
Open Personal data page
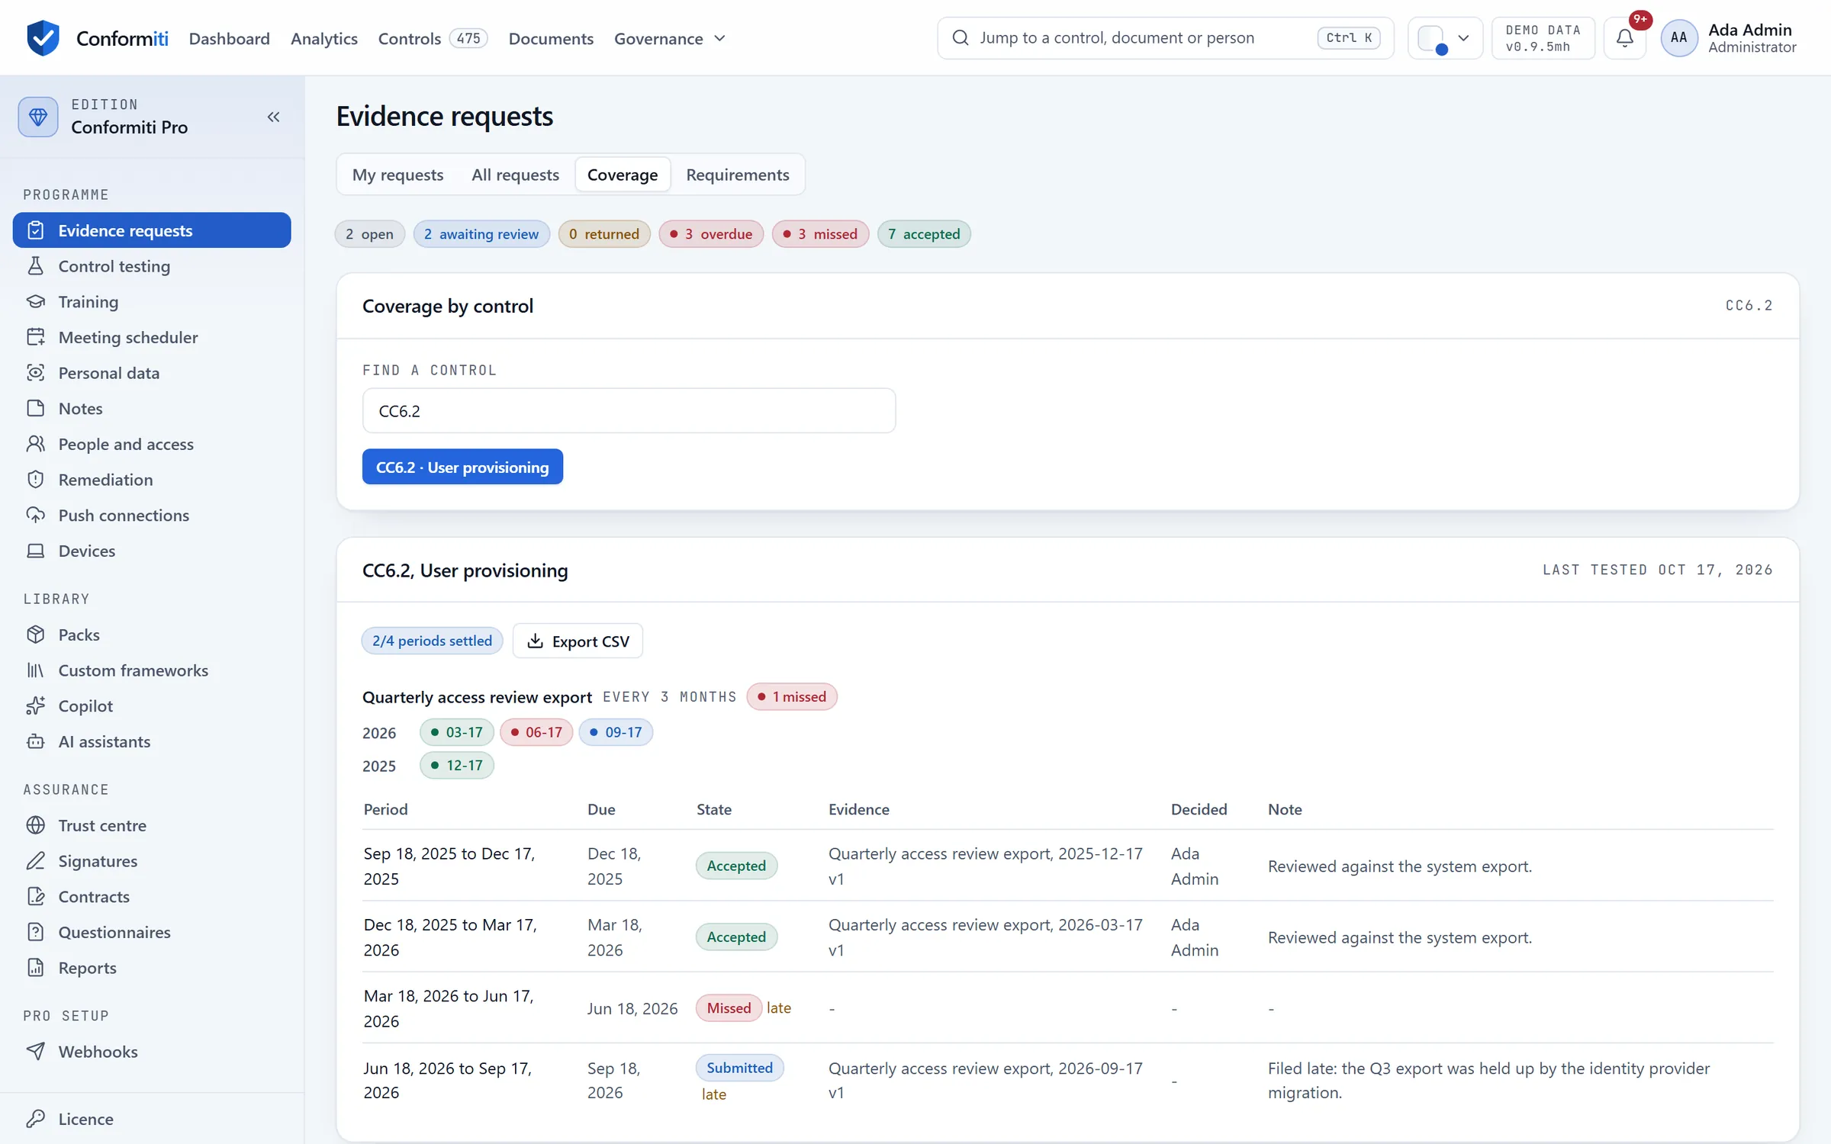pos(152,373)
